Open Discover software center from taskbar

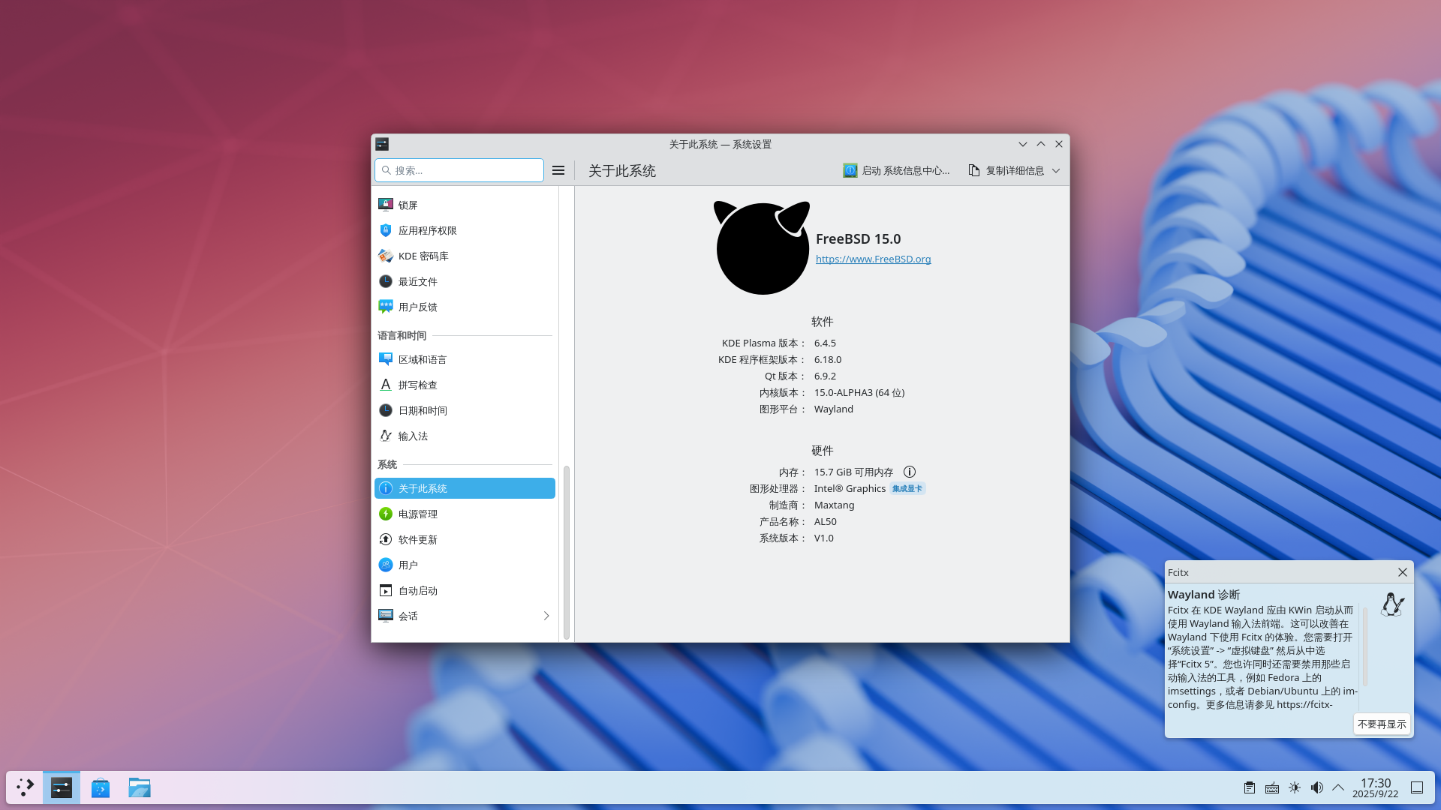101,787
